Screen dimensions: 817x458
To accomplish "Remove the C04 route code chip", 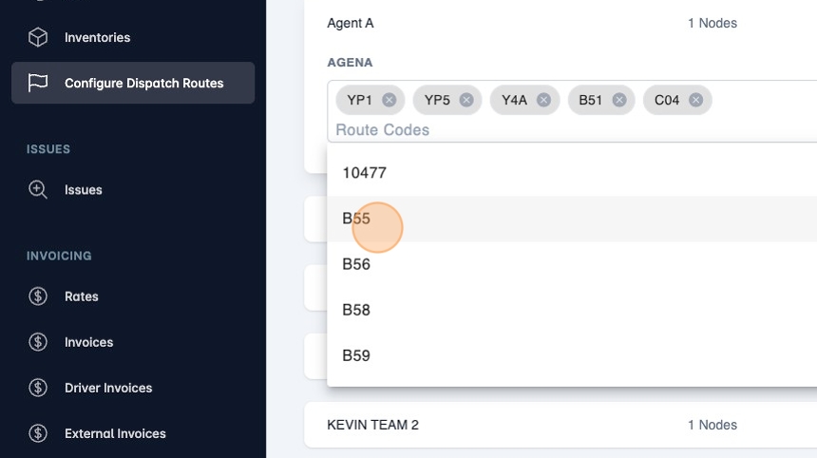I will coord(695,100).
